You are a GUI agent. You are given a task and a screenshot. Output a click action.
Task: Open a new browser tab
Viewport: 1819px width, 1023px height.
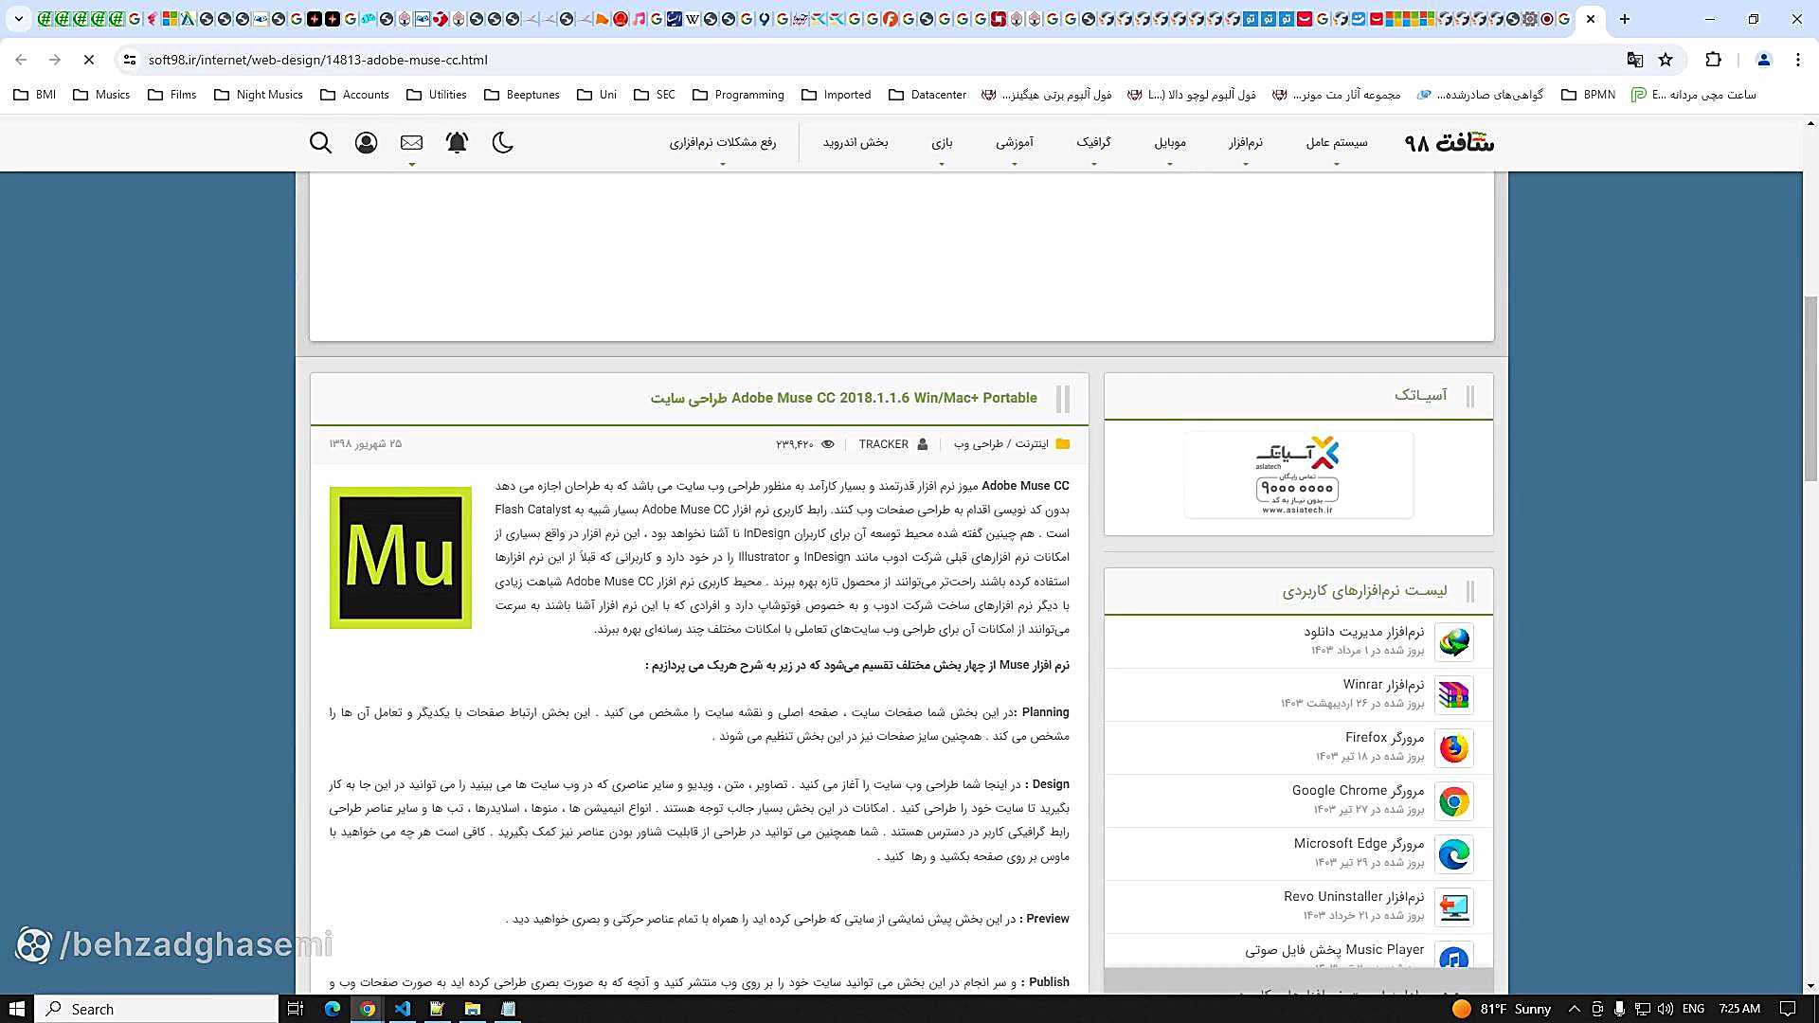(1625, 19)
